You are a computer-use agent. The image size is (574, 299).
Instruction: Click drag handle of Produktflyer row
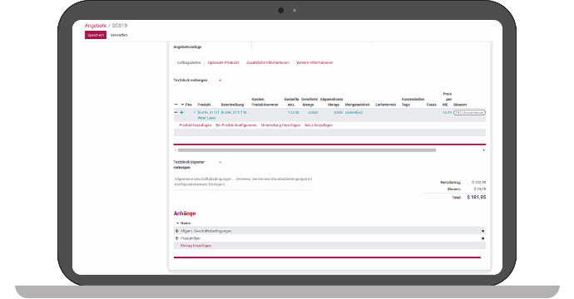pyautogui.click(x=177, y=238)
